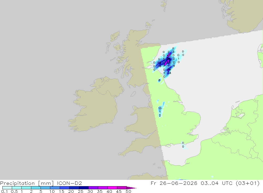Click the '10' value over the English rain band
The width and height of the screenshot is (263, 193).
click(x=160, y=108)
